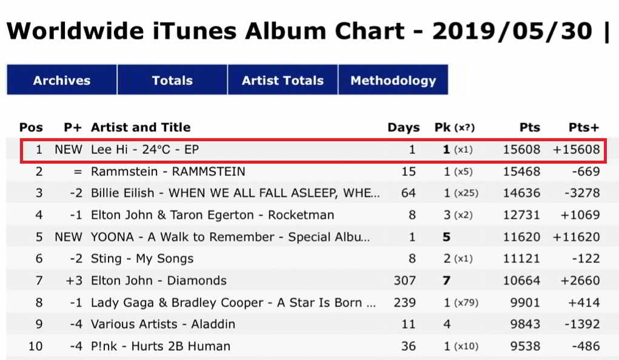Select Sting - My Songs row

(x=142, y=259)
